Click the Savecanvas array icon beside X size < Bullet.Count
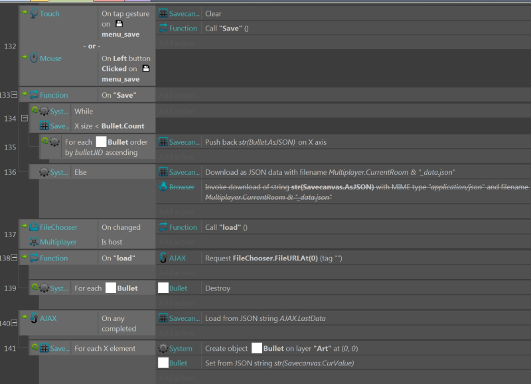 tap(44, 126)
